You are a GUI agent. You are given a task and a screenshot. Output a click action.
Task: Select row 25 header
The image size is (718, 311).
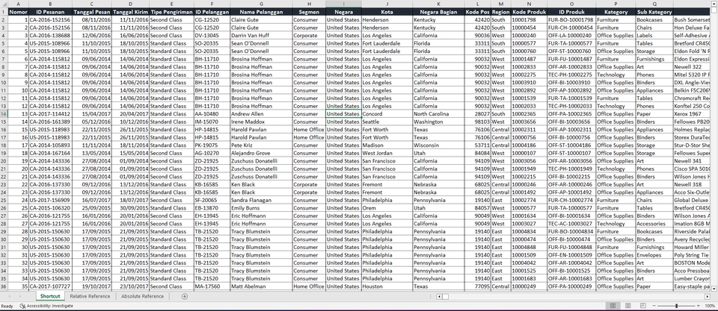point(4,200)
